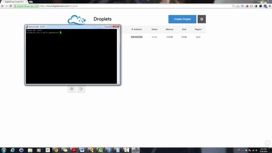Close the DigitalOcean Control Panel tab
The height and width of the screenshot is (153, 272).
[26, 2]
